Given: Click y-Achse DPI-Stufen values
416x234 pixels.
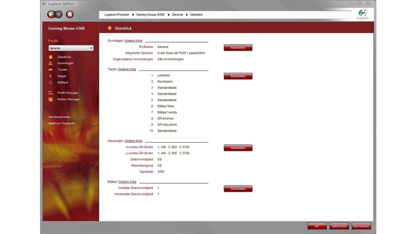Looking at the screenshot, I should [x=173, y=153].
